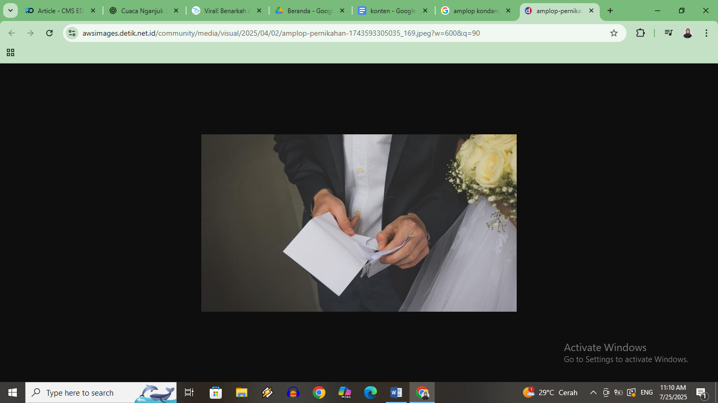Open the Chrome profile avatar

pyautogui.click(x=688, y=33)
